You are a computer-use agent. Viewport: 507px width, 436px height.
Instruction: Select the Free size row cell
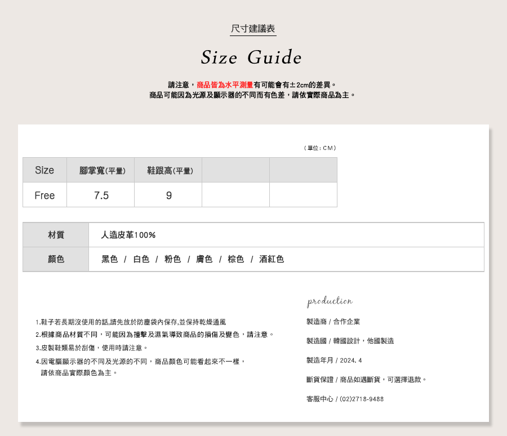[x=45, y=195]
